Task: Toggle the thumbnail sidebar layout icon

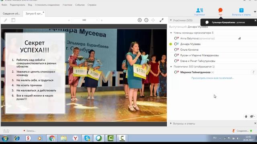Action: [13, 20]
